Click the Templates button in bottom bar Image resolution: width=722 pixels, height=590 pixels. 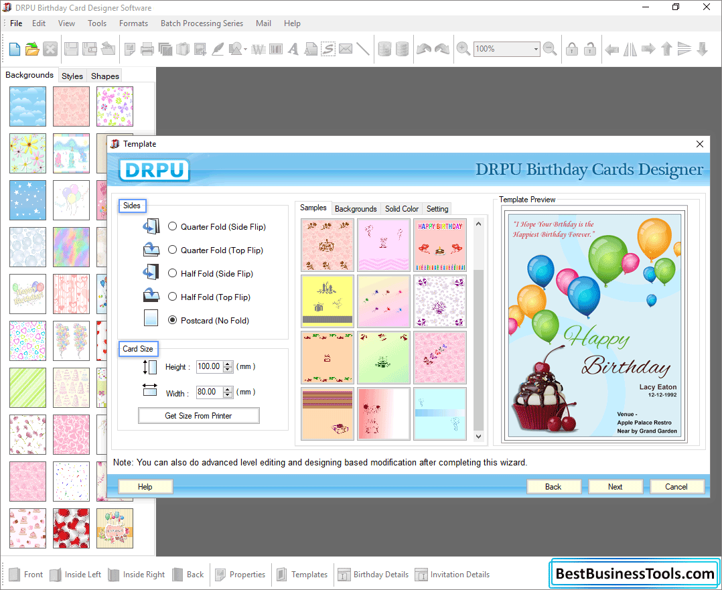pos(302,575)
